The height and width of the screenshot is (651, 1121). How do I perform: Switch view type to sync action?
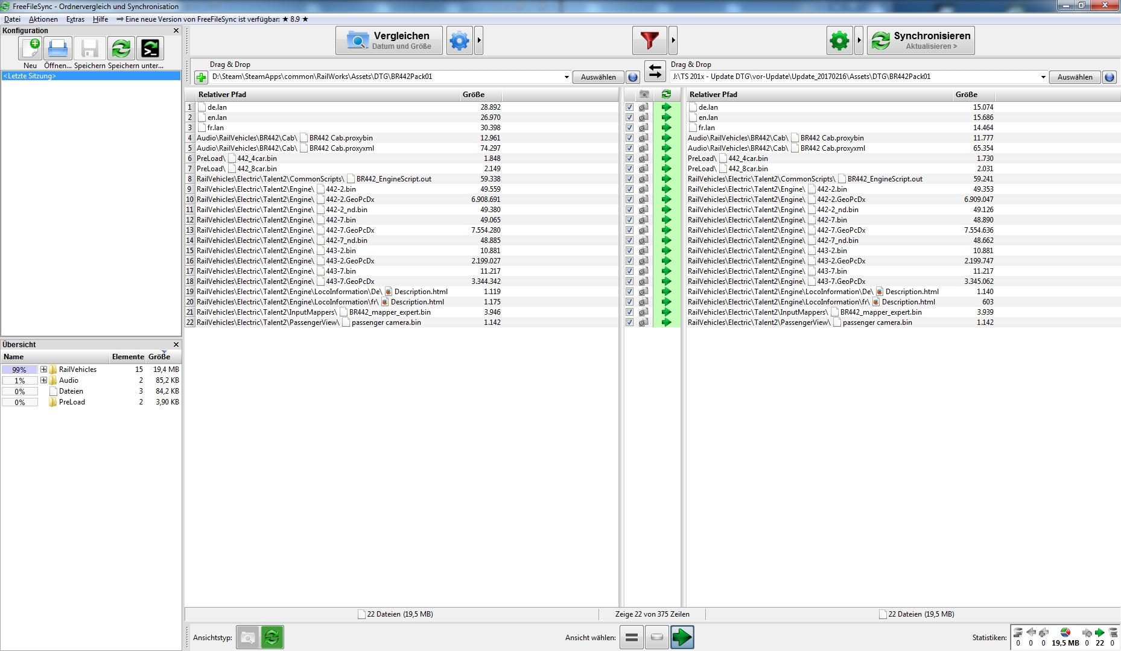click(272, 637)
